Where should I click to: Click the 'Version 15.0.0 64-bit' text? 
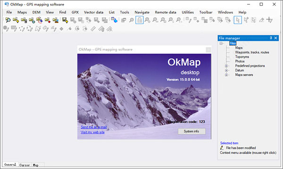pos(183,79)
